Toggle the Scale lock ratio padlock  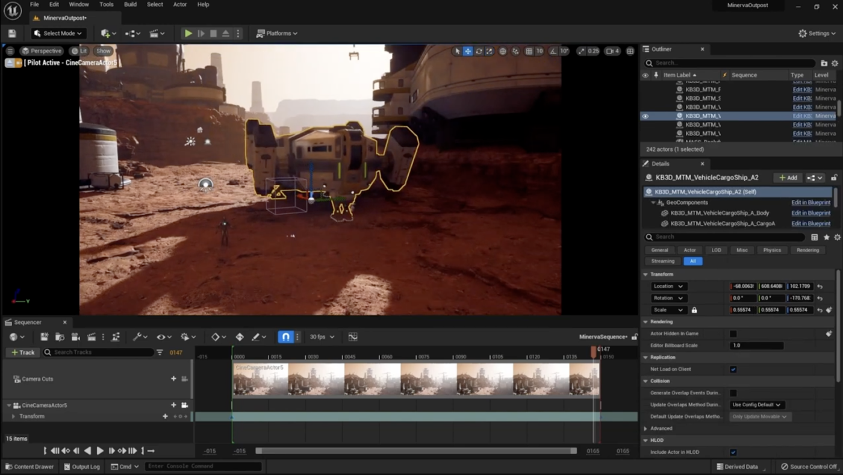tap(694, 310)
